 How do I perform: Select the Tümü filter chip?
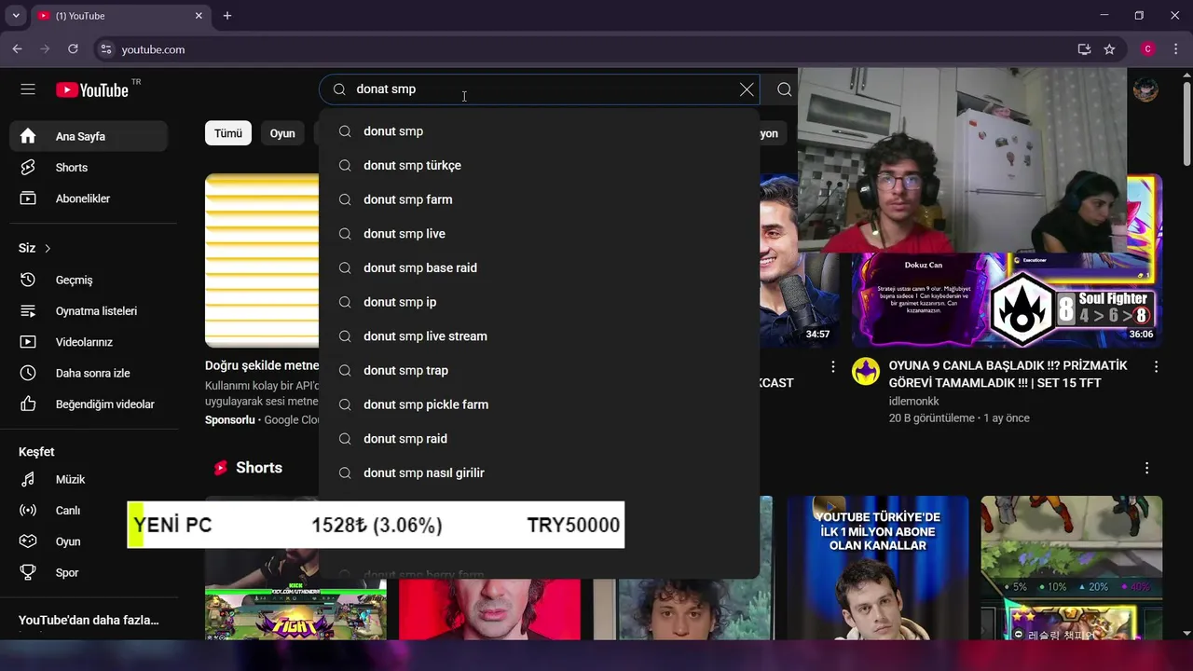228,133
